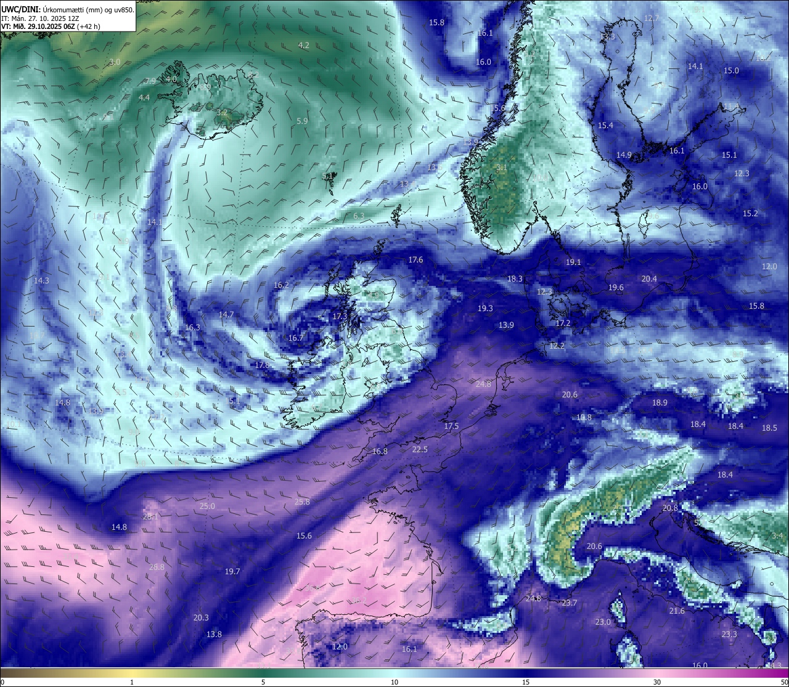Click the '19.6' value label
The image size is (789, 687).
tap(616, 288)
